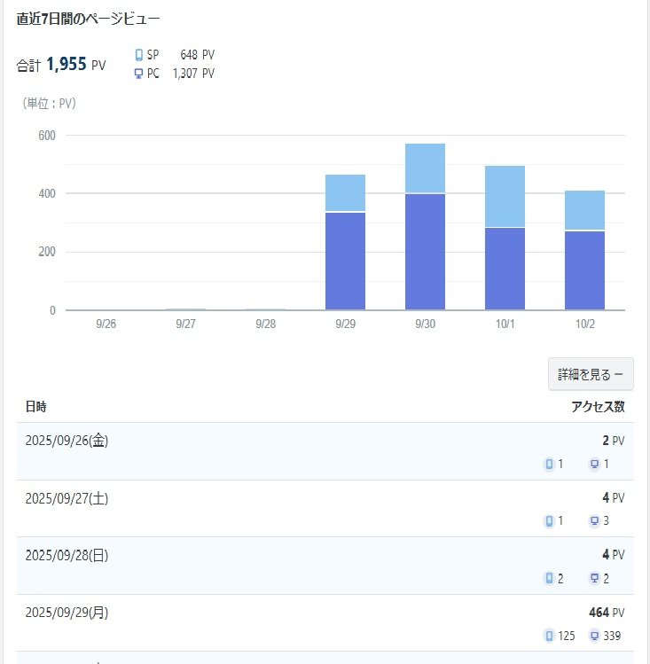Click the 日時 column header

tap(36, 407)
